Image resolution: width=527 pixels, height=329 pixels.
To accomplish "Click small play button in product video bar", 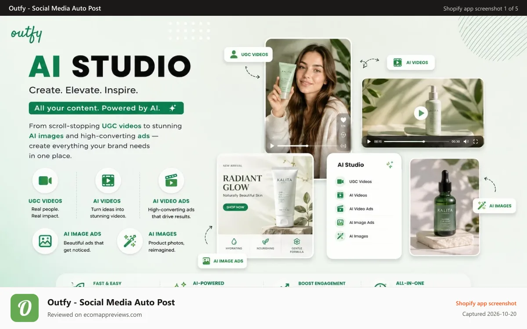I will [x=369, y=142].
